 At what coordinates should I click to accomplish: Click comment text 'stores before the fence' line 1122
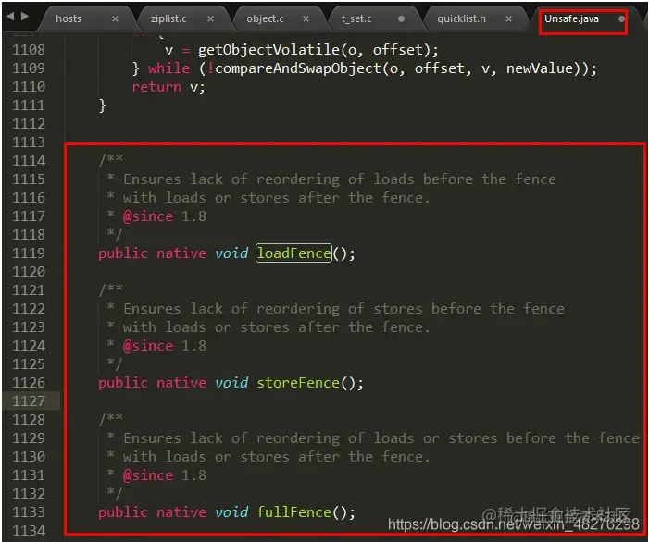pos(469,308)
